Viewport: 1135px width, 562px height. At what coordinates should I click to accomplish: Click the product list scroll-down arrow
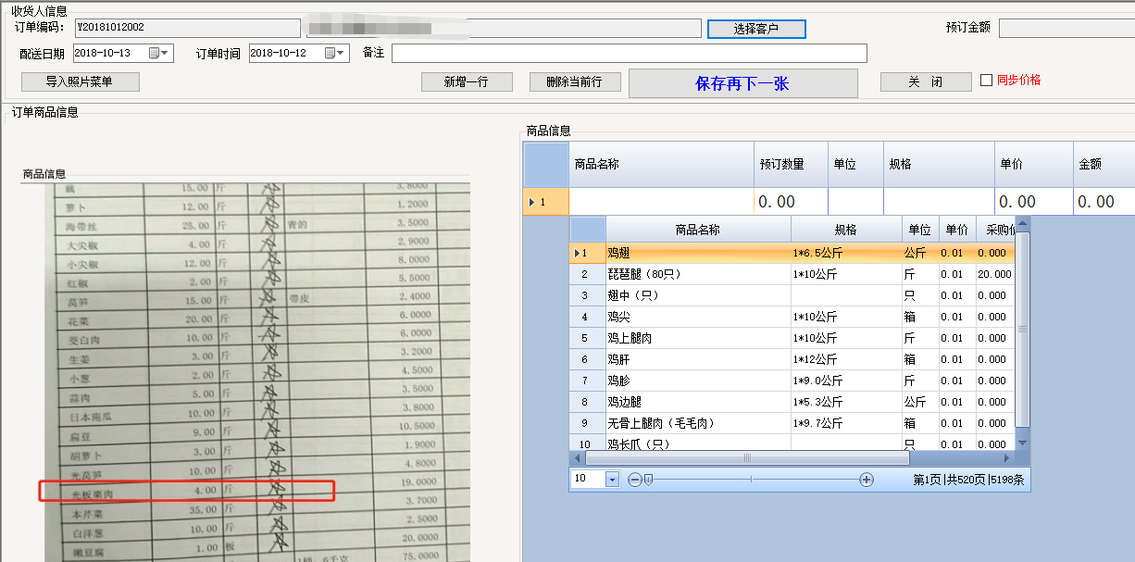tap(1023, 443)
